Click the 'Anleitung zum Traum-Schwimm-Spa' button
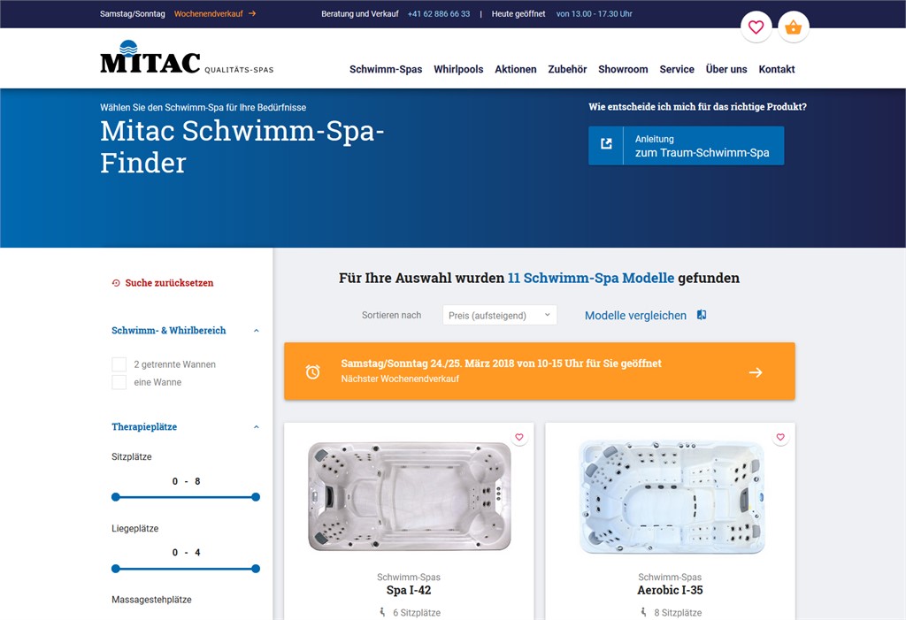This screenshot has height=620, width=906. tap(686, 146)
